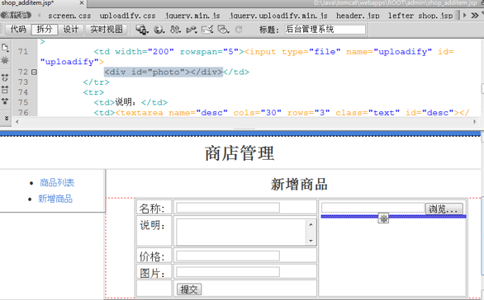Click line number 76 in gutter
484x300 pixels.
pyautogui.click(x=23, y=113)
